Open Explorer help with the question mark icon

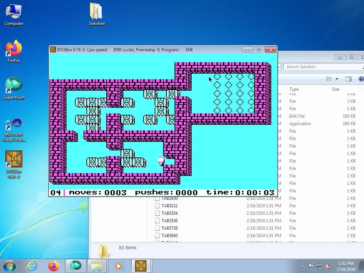[361, 79]
